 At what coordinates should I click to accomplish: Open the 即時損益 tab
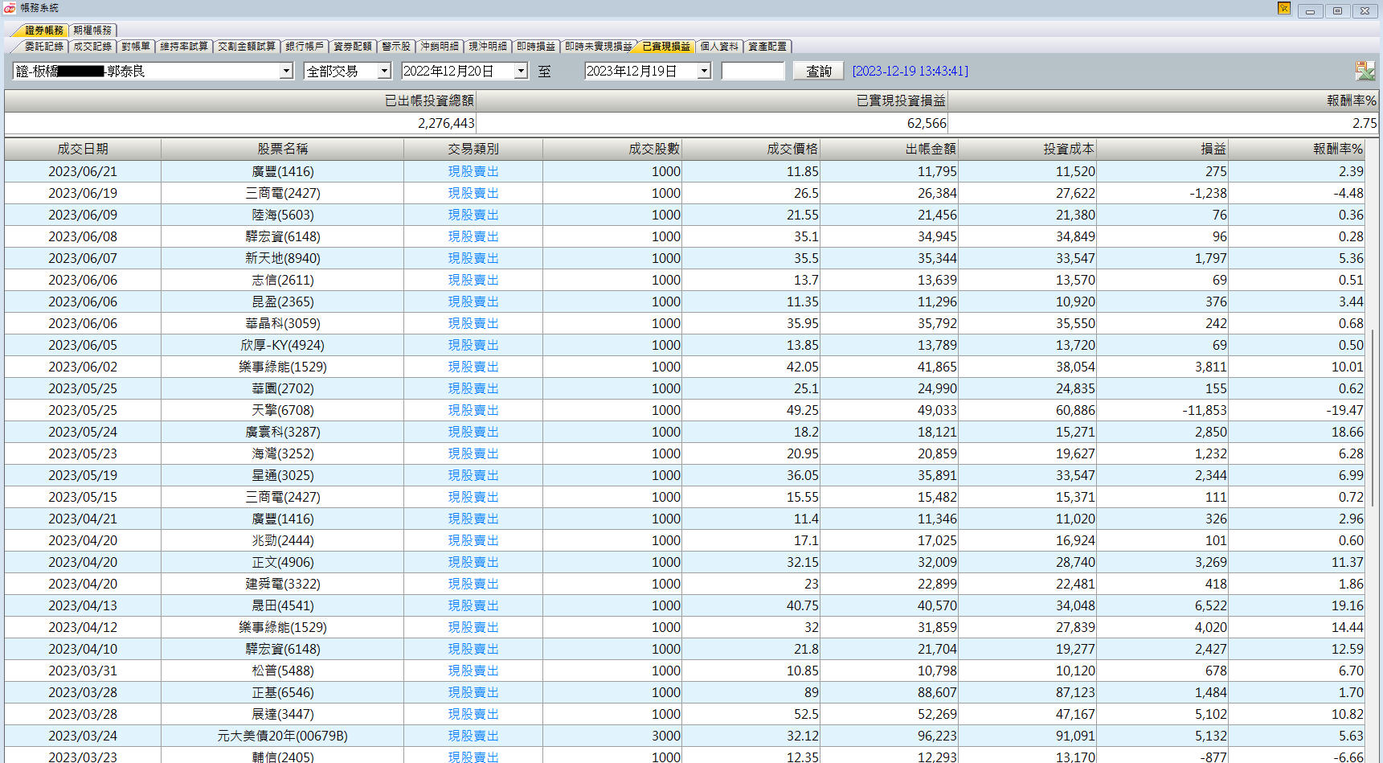536,46
